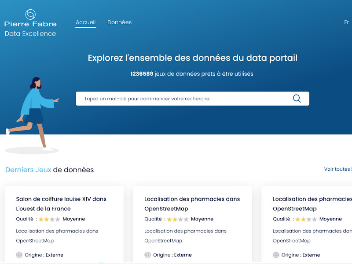352x264 pixels.
Task: Click star rating on Salon de coiffure card
Action: pos(49,219)
